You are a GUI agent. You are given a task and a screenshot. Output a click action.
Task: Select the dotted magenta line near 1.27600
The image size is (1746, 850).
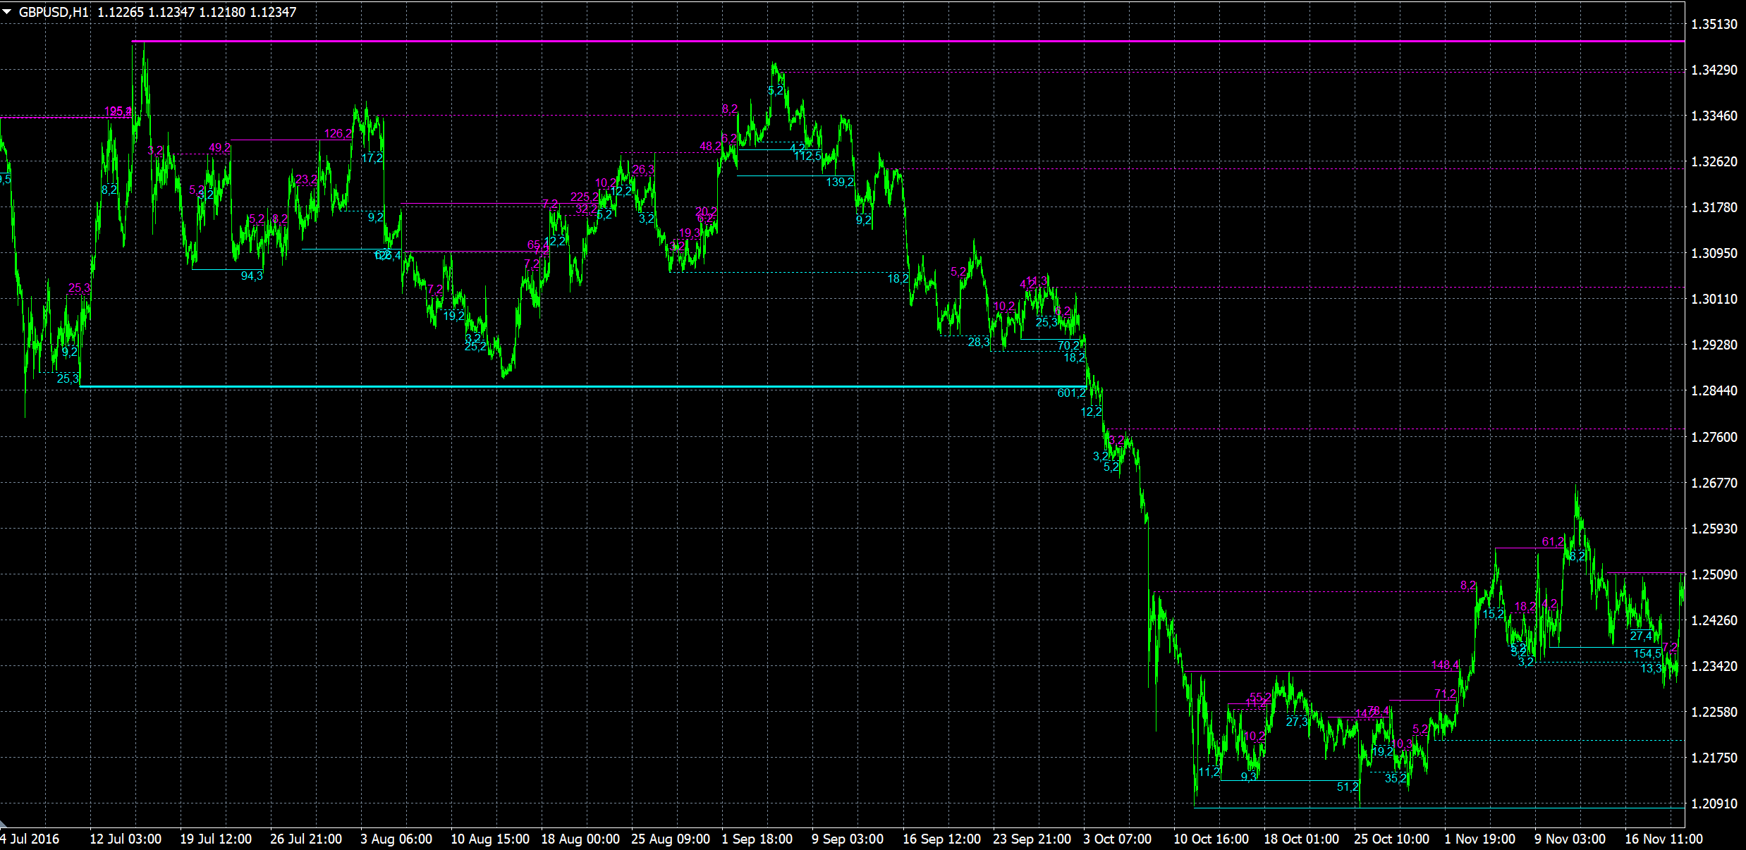[1410, 429]
